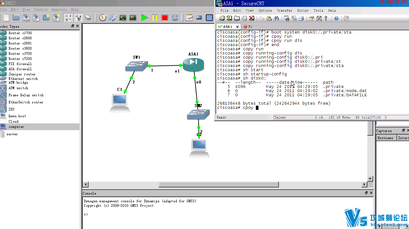The width and height of the screenshot is (409, 229).
Task: Toggle Show hostnames in GNS3 toolbar
Action: click(x=78, y=18)
